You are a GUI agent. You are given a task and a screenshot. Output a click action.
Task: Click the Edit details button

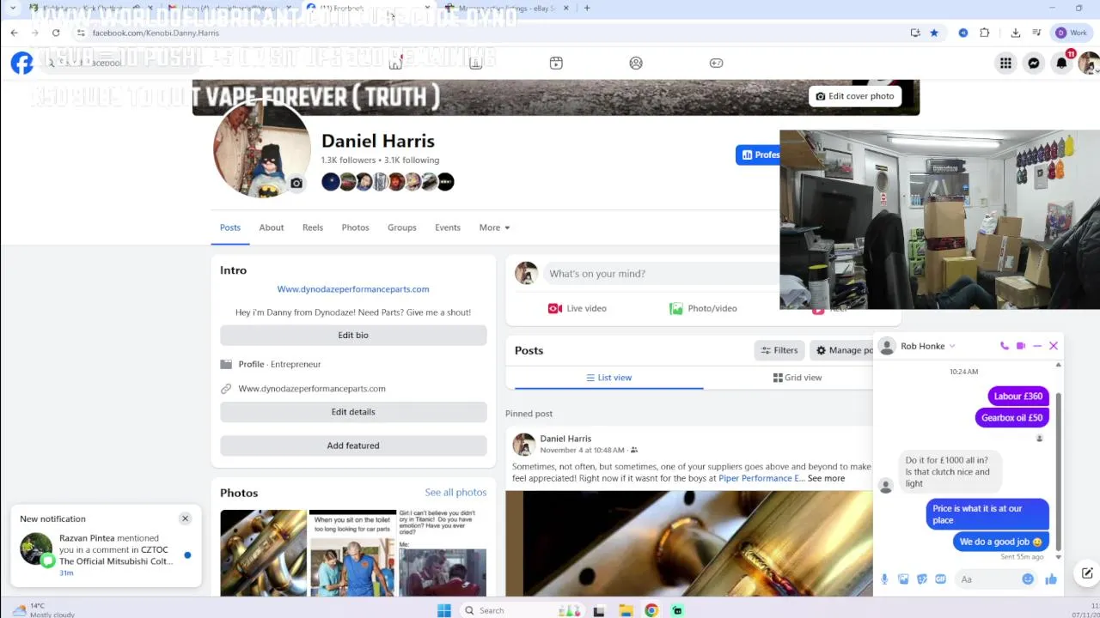pyautogui.click(x=353, y=412)
